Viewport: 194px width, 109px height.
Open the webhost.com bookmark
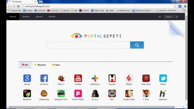coord(123,11)
